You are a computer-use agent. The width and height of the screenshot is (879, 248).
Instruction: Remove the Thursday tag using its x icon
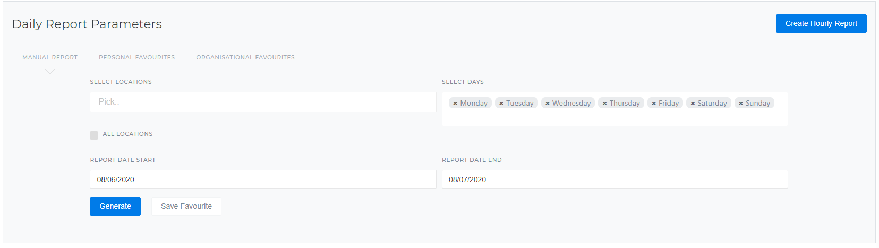[604, 104]
